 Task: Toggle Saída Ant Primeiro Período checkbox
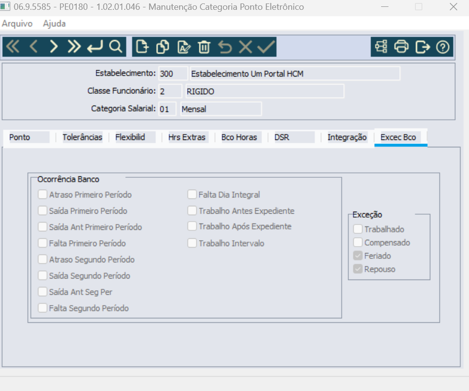(42, 227)
